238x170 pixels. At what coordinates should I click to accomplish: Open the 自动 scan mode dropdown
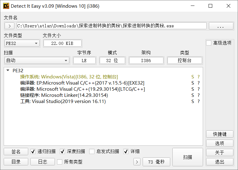(x=37, y=61)
